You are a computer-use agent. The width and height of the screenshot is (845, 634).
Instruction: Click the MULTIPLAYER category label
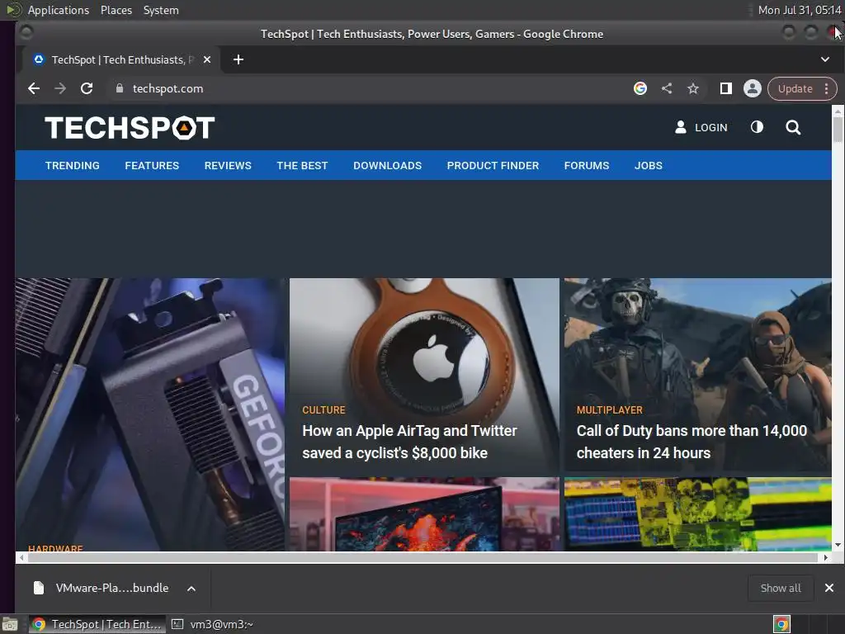[610, 409]
